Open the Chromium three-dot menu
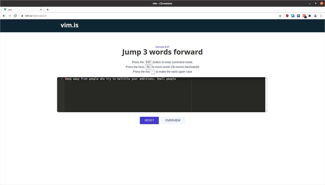The image size is (325, 185). coord(321,16)
